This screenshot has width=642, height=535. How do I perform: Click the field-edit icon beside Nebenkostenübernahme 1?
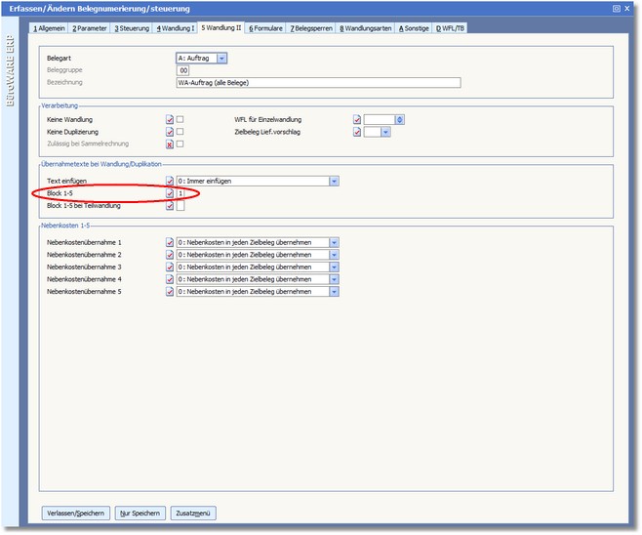click(x=170, y=241)
